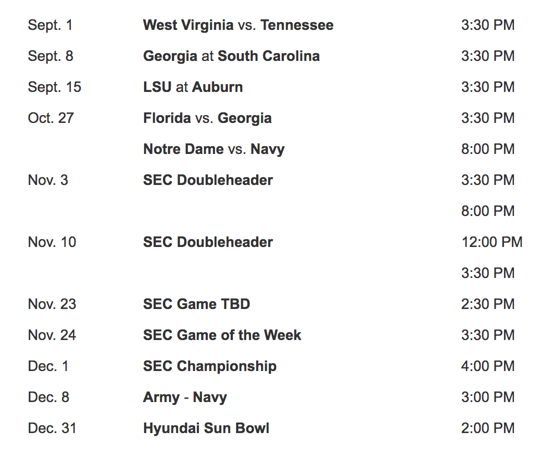540x453 pixels.
Task: Click the Nov. 10 SEC Doubleheader entry
Action: [x=208, y=242]
